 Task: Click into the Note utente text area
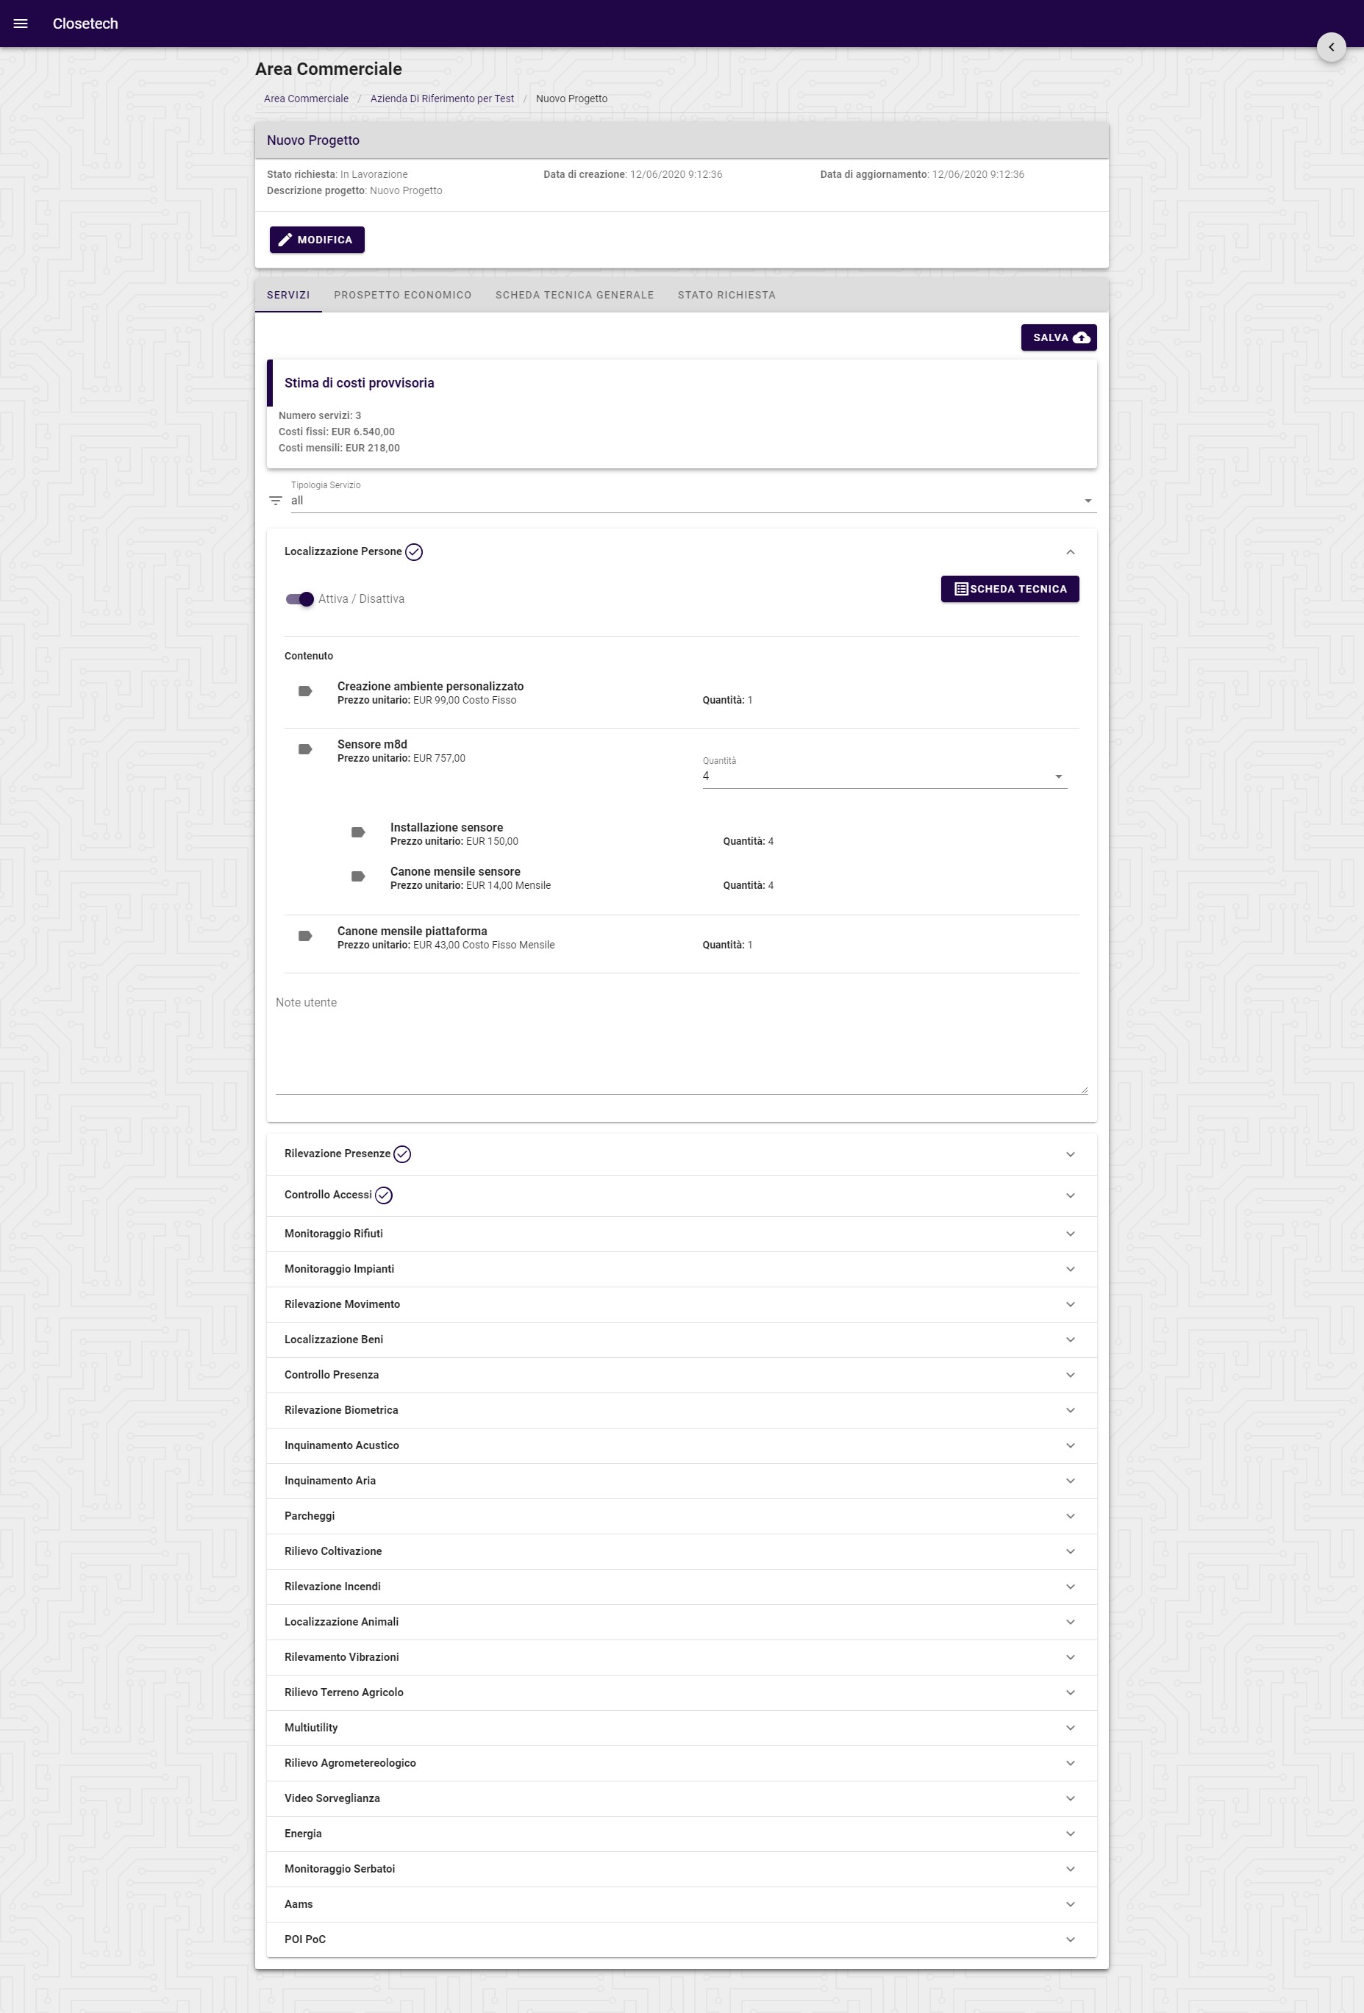pos(682,1043)
